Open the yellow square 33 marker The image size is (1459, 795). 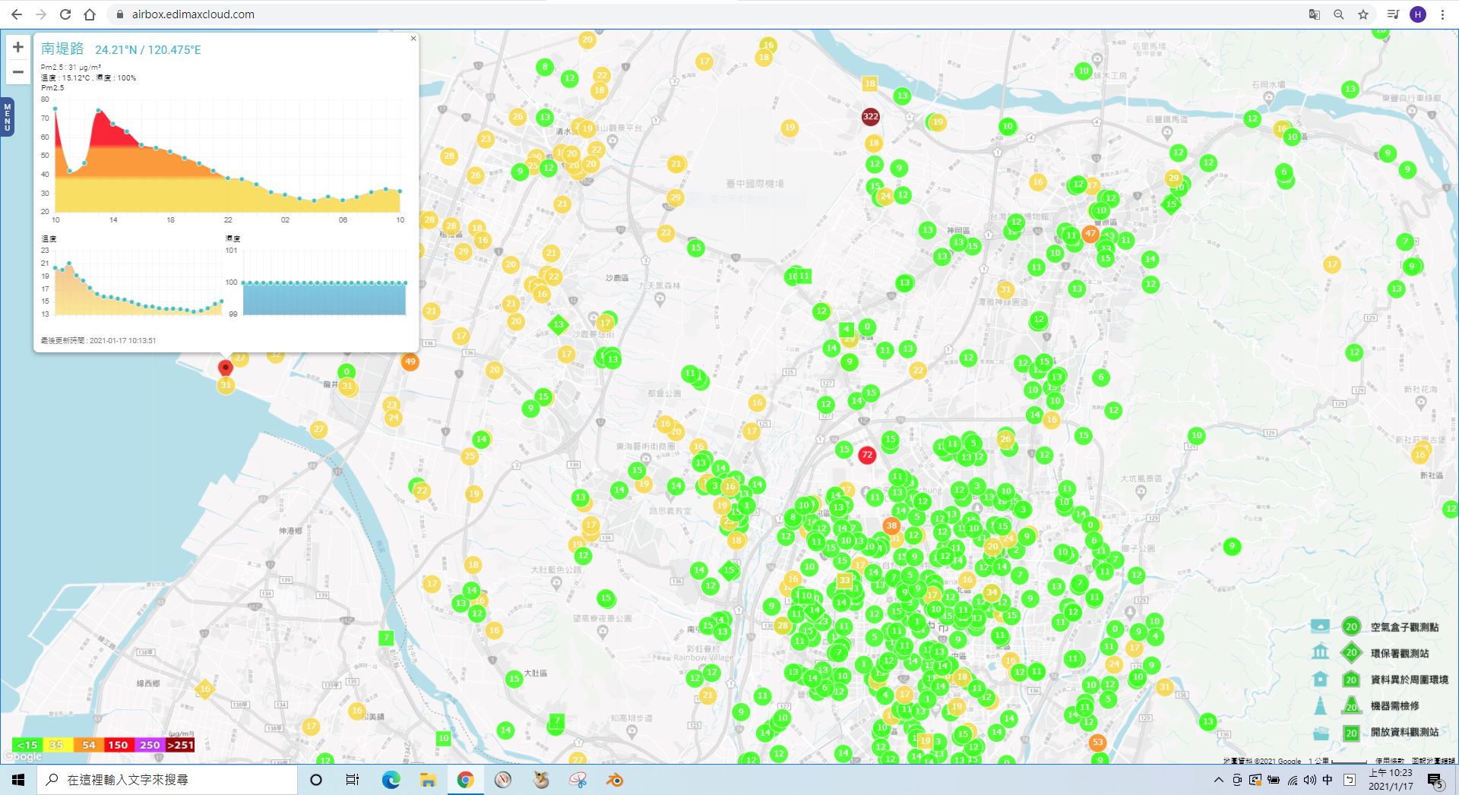point(844,580)
